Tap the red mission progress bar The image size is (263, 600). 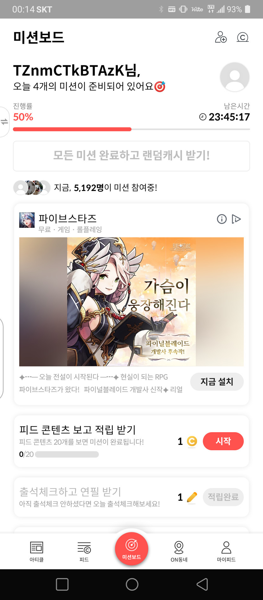coord(72,129)
